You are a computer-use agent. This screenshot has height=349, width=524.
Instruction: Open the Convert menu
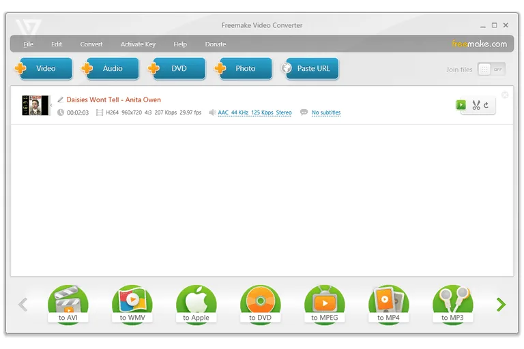(x=91, y=44)
